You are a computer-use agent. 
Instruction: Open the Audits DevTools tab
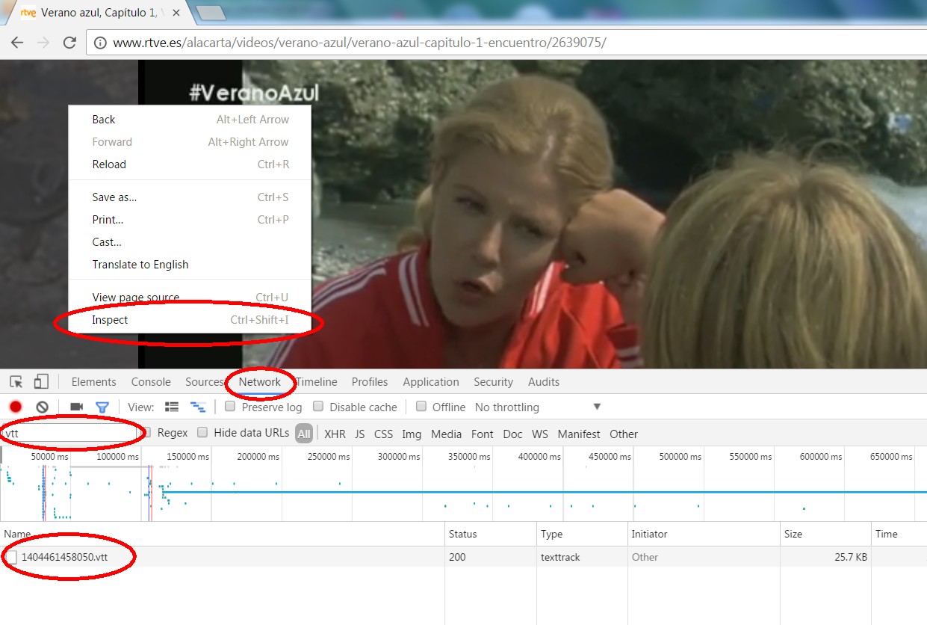pyautogui.click(x=544, y=382)
